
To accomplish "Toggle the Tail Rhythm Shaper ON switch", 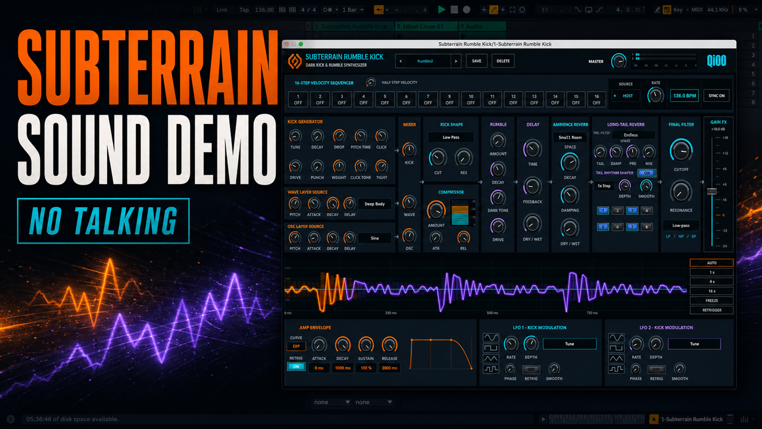I will [x=647, y=173].
